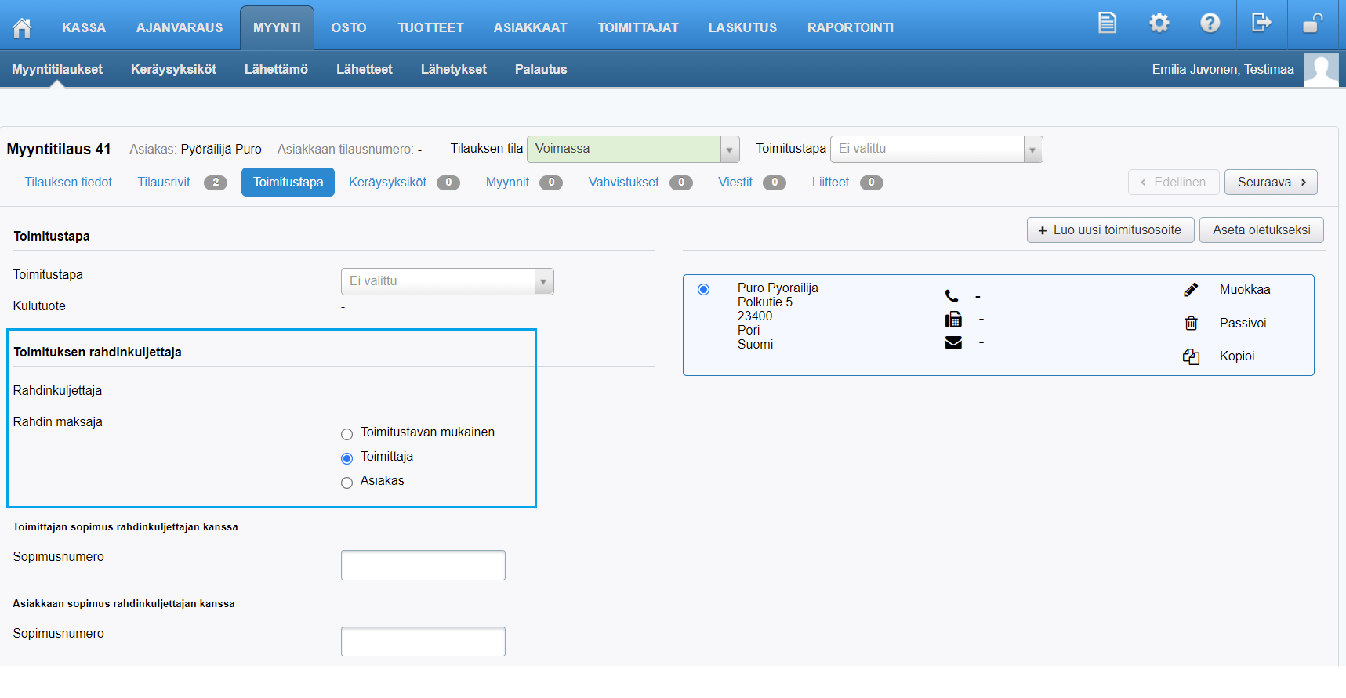Screen dimensions: 1346x698
Task: Click the supplier Sopimusnumero input field
Action: pyautogui.click(x=423, y=565)
